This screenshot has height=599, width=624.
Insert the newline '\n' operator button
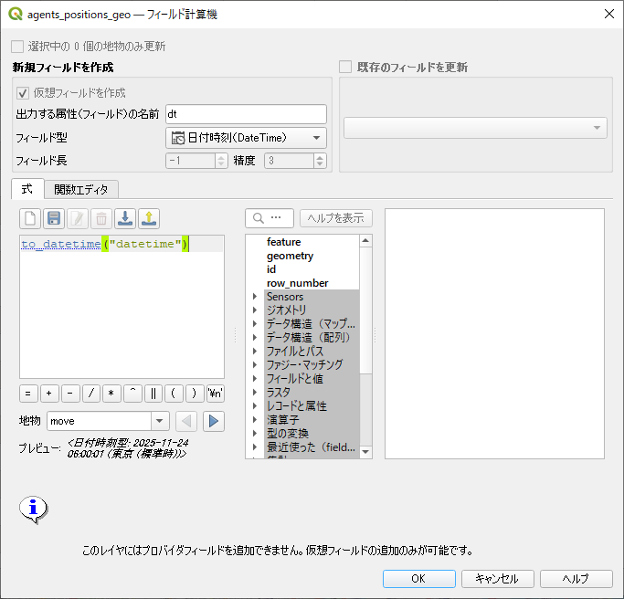[x=215, y=394]
